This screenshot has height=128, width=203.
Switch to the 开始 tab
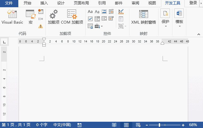tap(27, 3)
